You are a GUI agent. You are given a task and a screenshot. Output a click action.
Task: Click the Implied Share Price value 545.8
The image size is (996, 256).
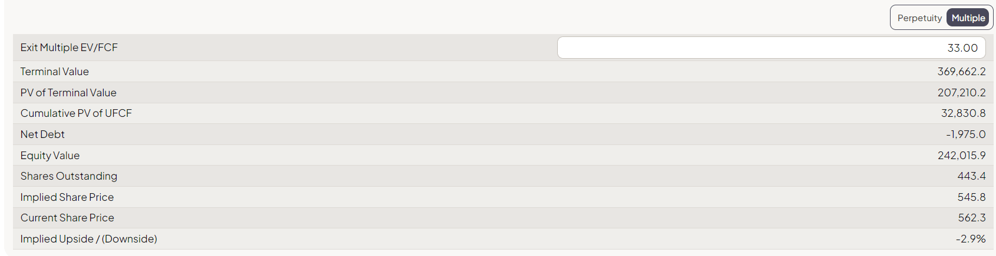pos(971,197)
